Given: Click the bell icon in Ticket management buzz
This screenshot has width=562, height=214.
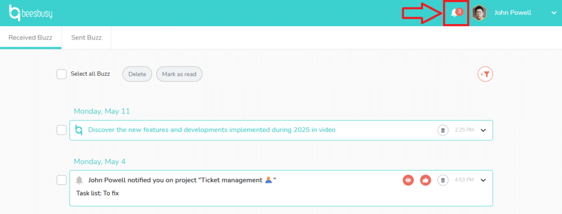Looking at the screenshot, I should [79, 180].
